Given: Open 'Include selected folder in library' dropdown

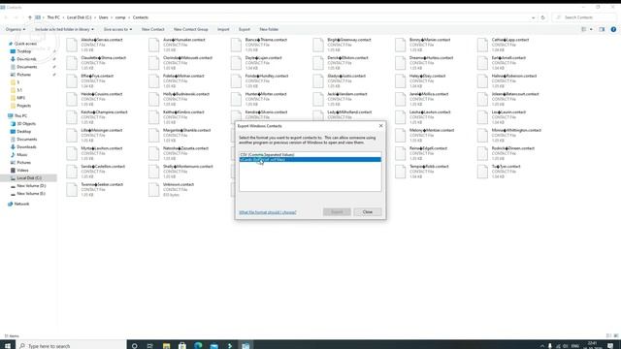Looking at the screenshot, I should pos(65,29).
